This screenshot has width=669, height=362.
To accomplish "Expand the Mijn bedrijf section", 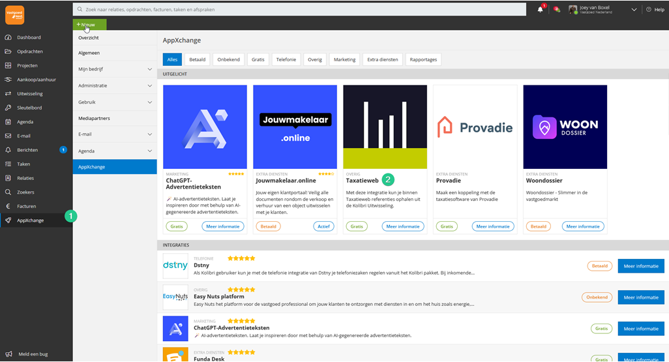I will (x=149, y=69).
